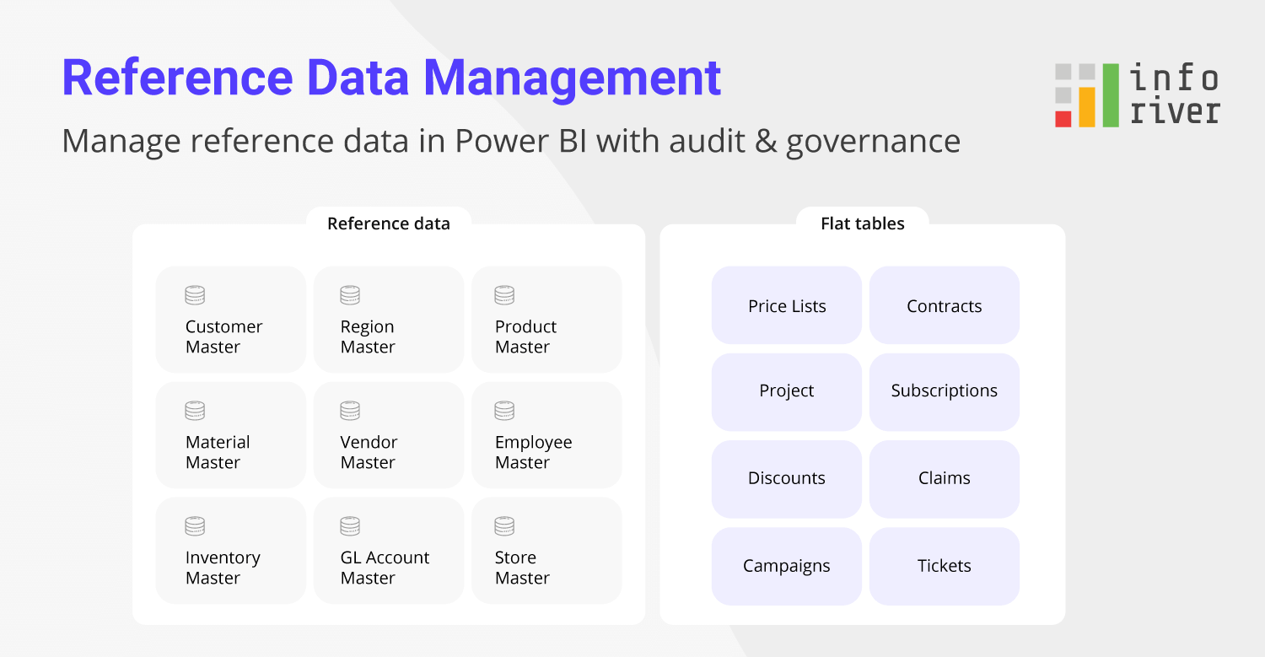This screenshot has height=657, width=1265.
Task: Click the Store Master database icon
Action: coord(504,525)
